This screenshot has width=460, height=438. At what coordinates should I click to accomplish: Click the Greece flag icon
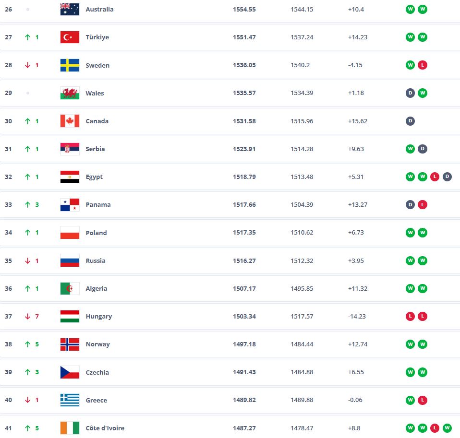tap(70, 400)
